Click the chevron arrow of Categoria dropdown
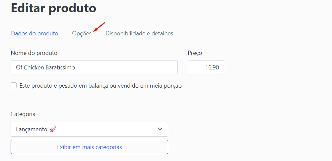Screen dimensions: 332x161 point(160,129)
